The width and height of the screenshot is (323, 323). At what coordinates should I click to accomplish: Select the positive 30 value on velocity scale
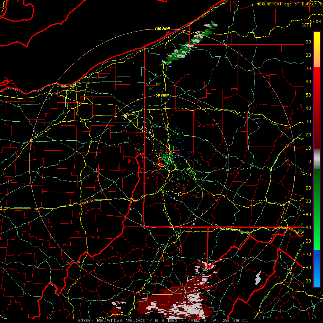click(308, 122)
